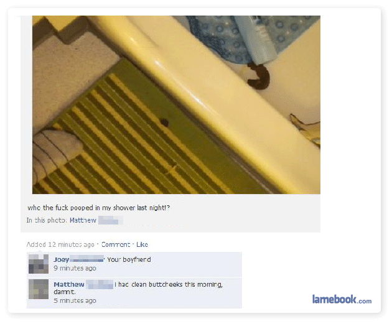Viewport: 392px width, 324px height.
Task: Click Matthew's pixelated avatar in the comments
Action: pyautogui.click(x=39, y=289)
